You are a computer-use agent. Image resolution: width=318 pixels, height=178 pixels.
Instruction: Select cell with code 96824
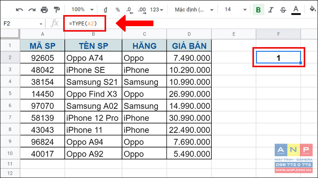43,142
